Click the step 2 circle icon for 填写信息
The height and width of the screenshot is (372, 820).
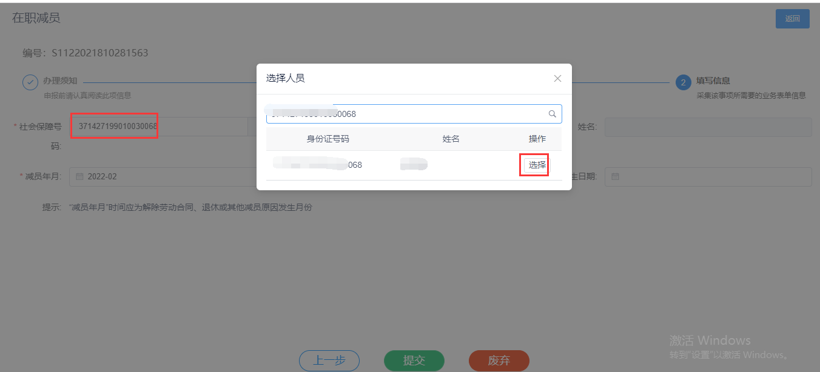pyautogui.click(x=684, y=82)
